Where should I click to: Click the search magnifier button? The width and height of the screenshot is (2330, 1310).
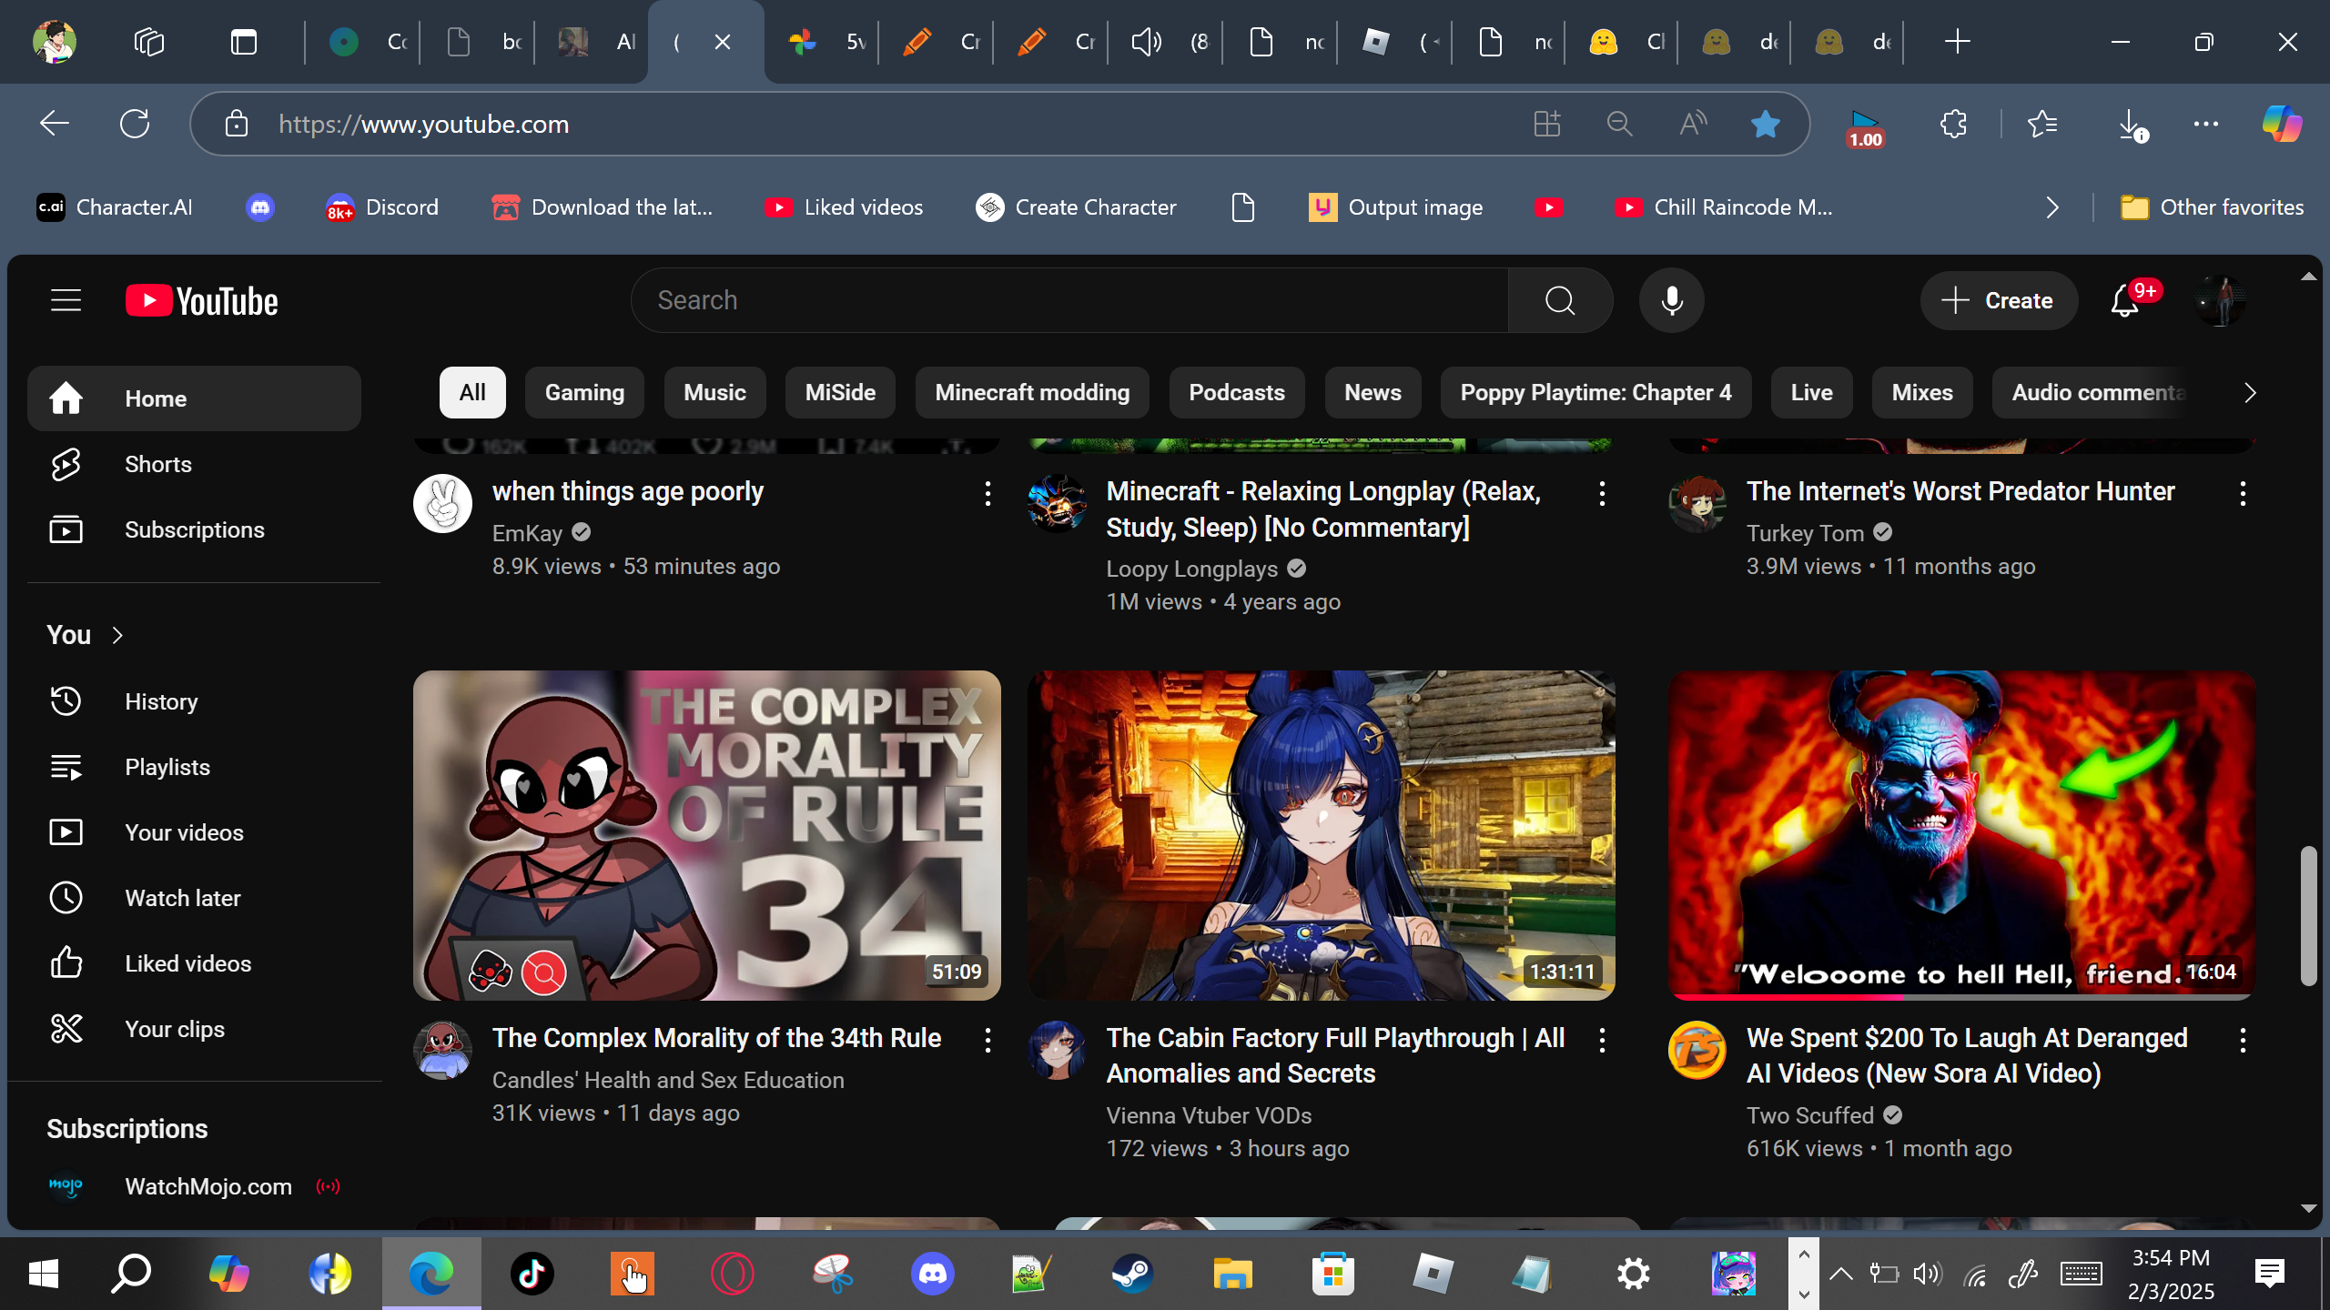pos(1560,300)
